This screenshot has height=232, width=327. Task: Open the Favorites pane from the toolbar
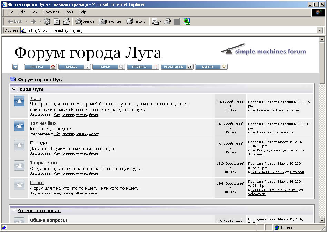[x=110, y=21]
